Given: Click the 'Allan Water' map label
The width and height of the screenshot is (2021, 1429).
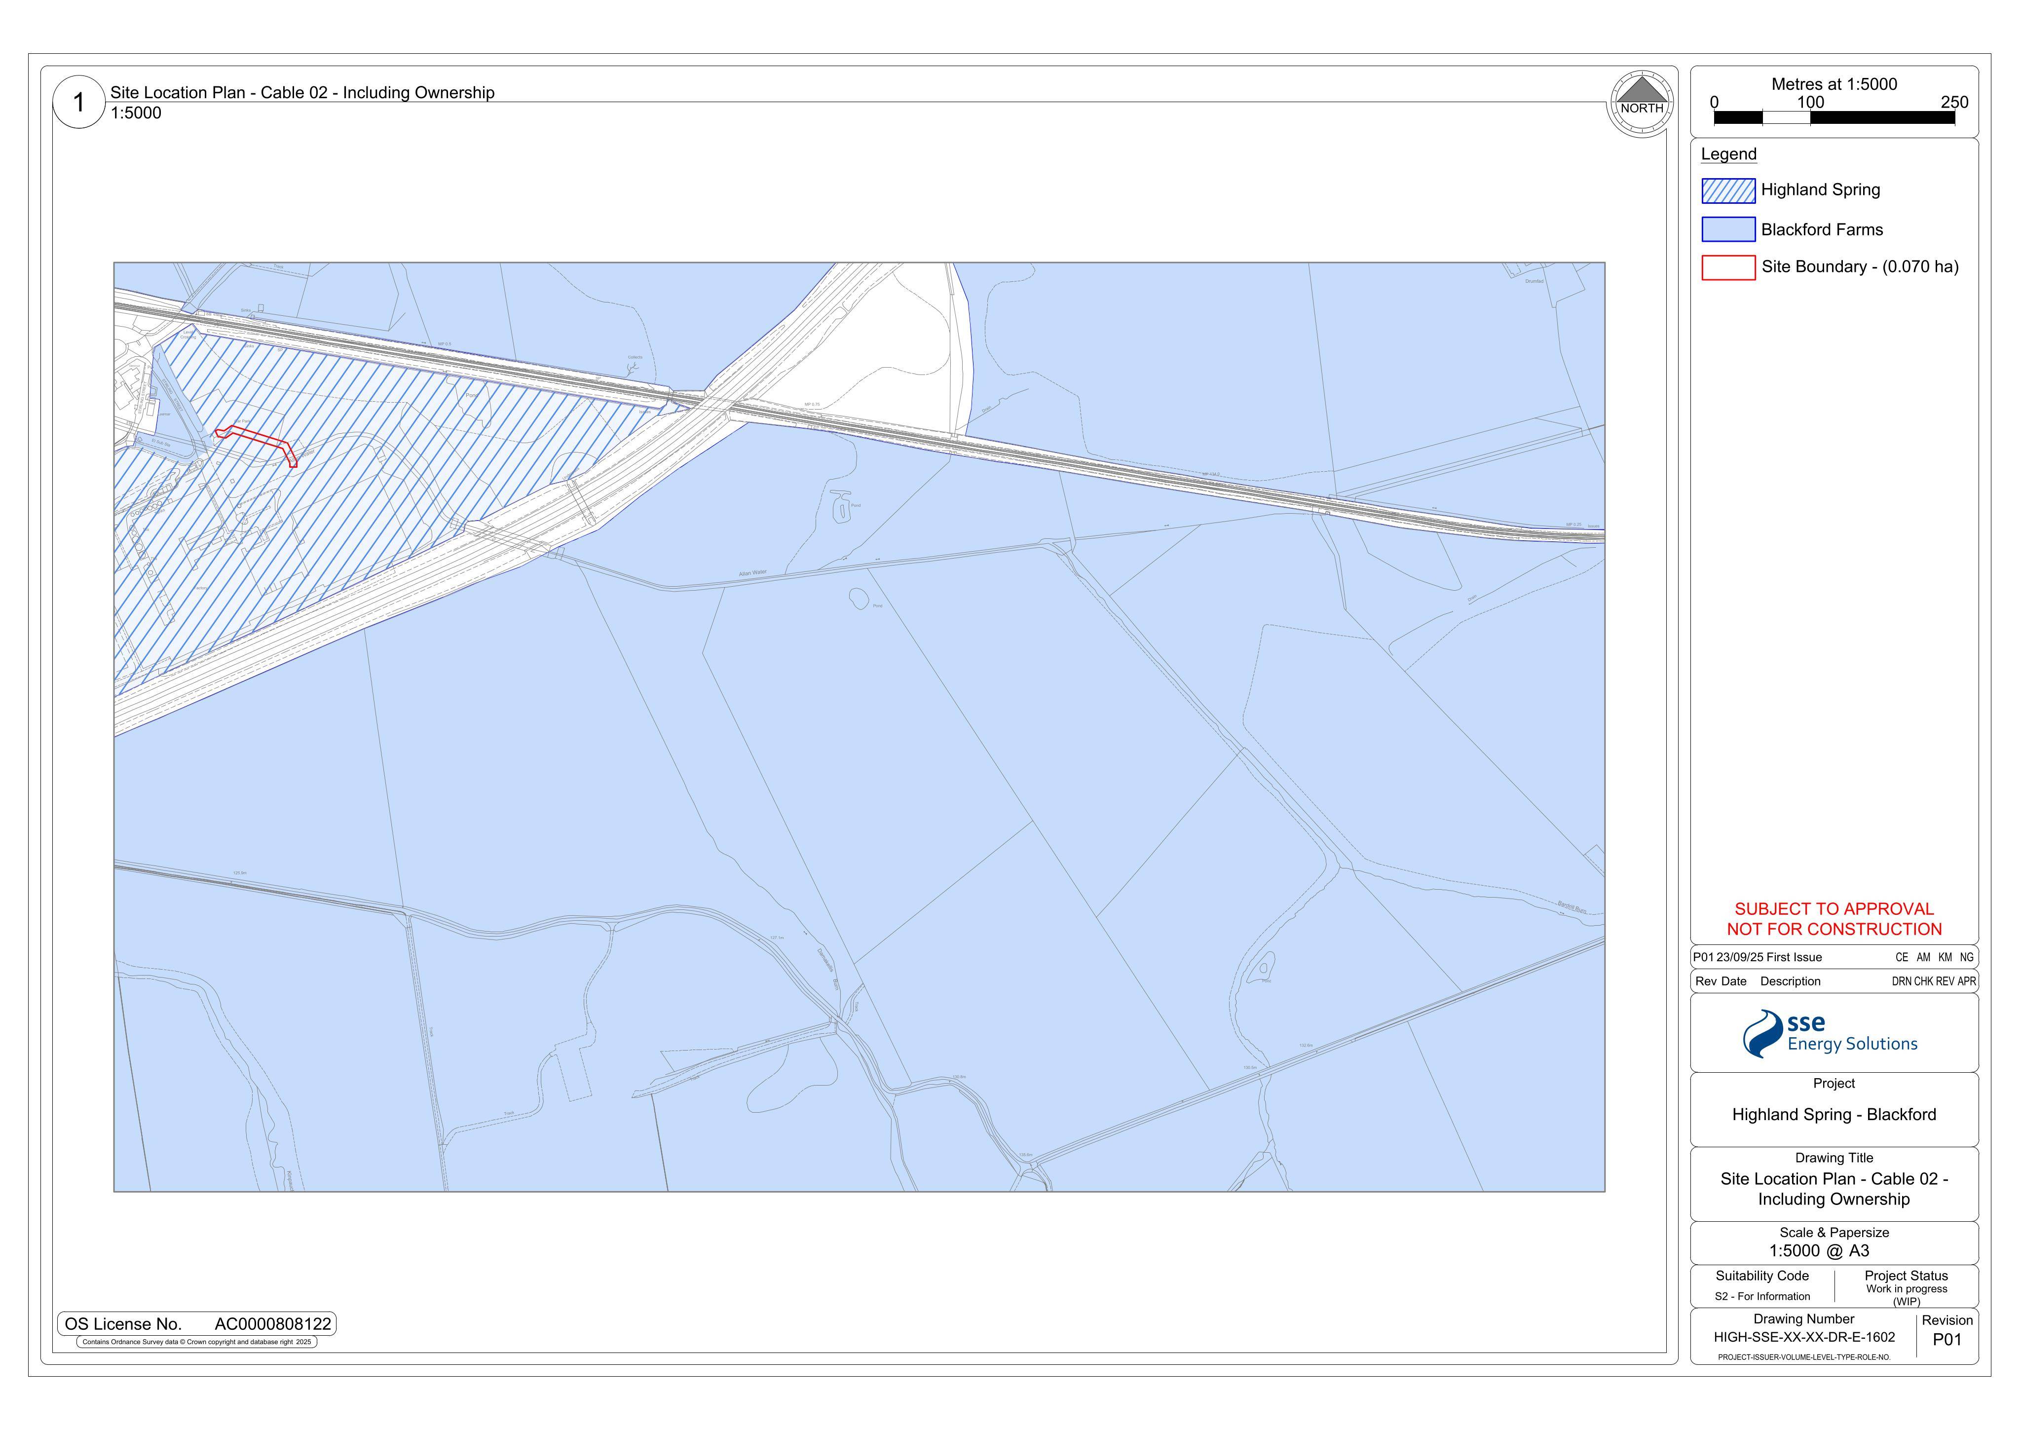Looking at the screenshot, I should coord(752,573).
